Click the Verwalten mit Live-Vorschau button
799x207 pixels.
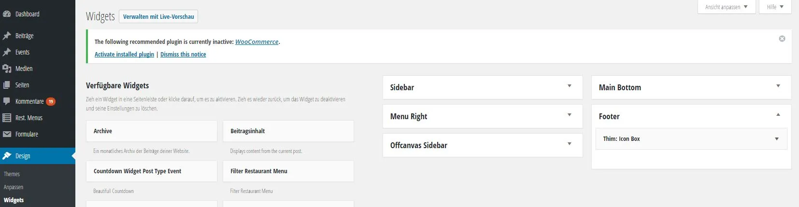click(158, 16)
